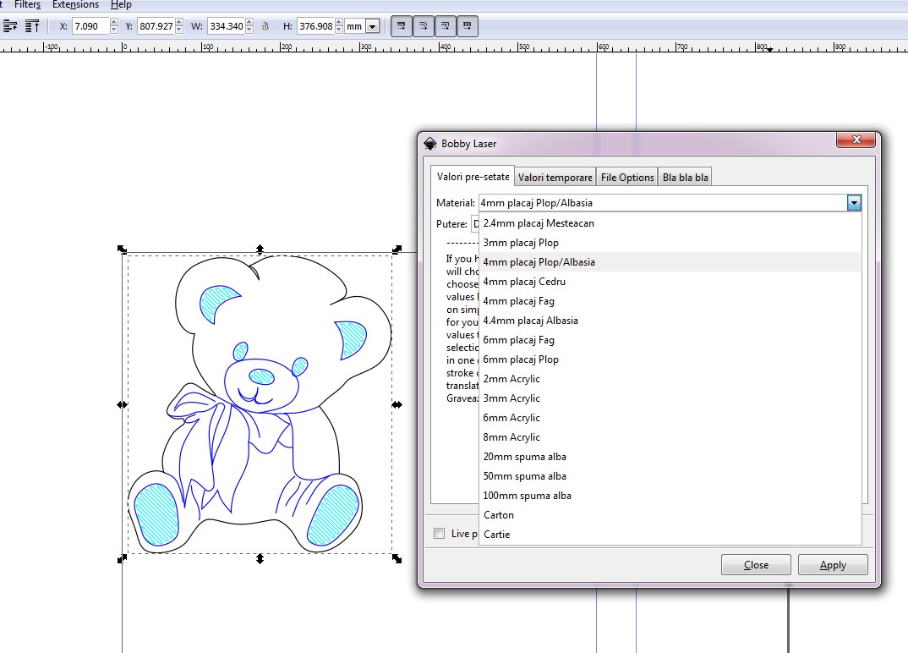Click the lower selection one step icon
The image size is (908, 653).
(10, 26)
